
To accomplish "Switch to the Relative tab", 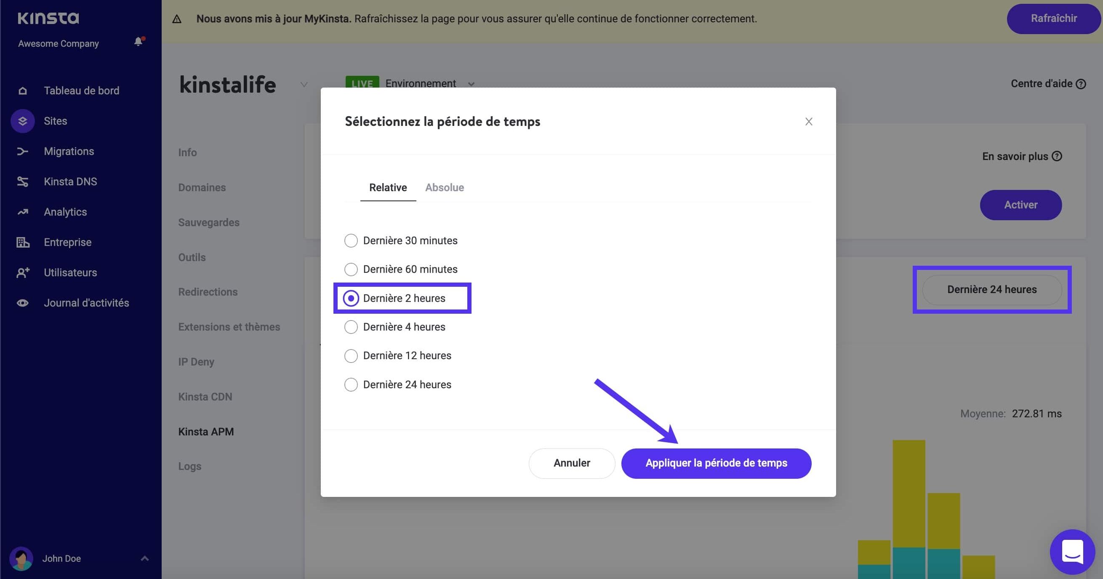I will (388, 187).
